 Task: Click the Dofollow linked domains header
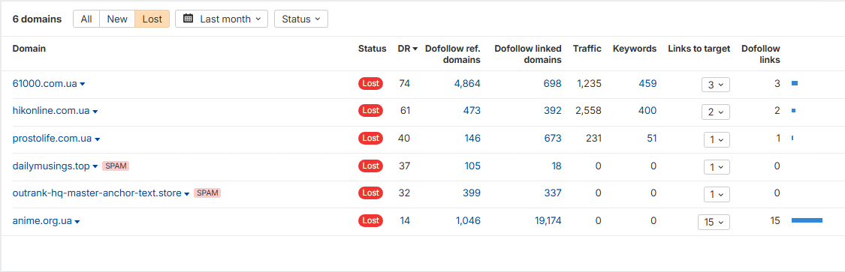(x=528, y=54)
